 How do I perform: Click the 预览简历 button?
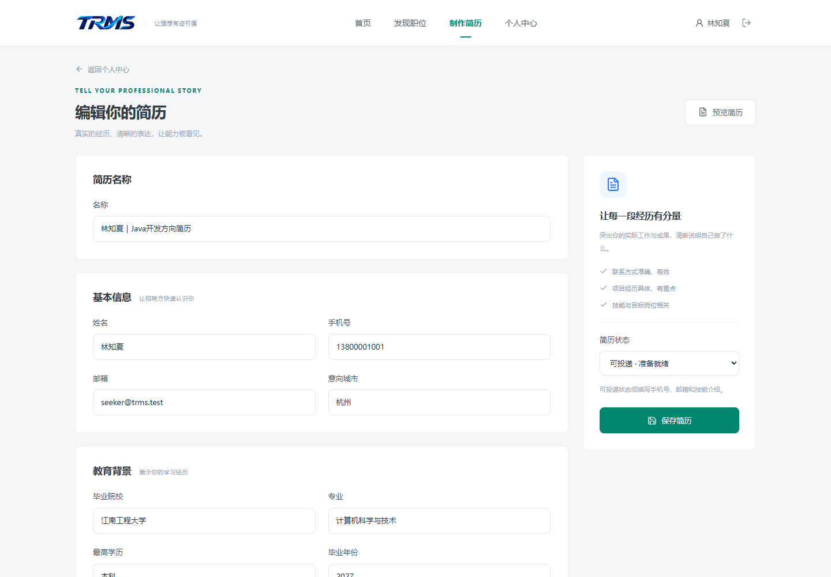720,113
